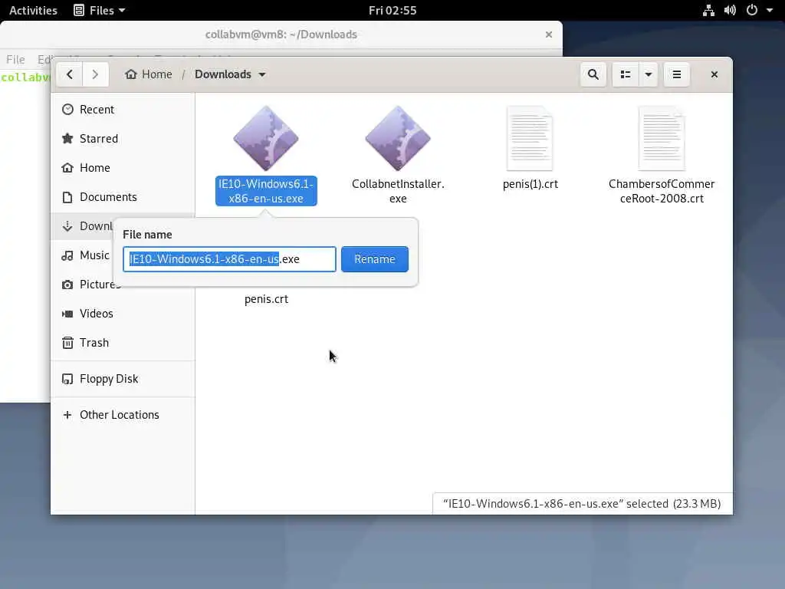Toggle list view icon in toolbar
Image resolution: width=785 pixels, height=589 pixels.
[x=626, y=74]
